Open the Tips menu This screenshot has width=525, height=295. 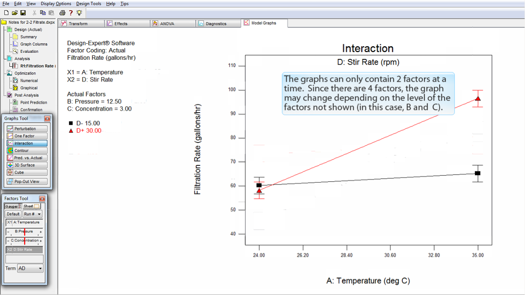tap(125, 4)
